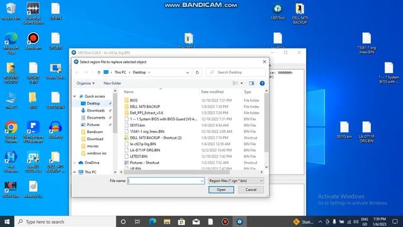Open Microsoft Edge from taskbar
This screenshot has height=227, width=403.
152,221
